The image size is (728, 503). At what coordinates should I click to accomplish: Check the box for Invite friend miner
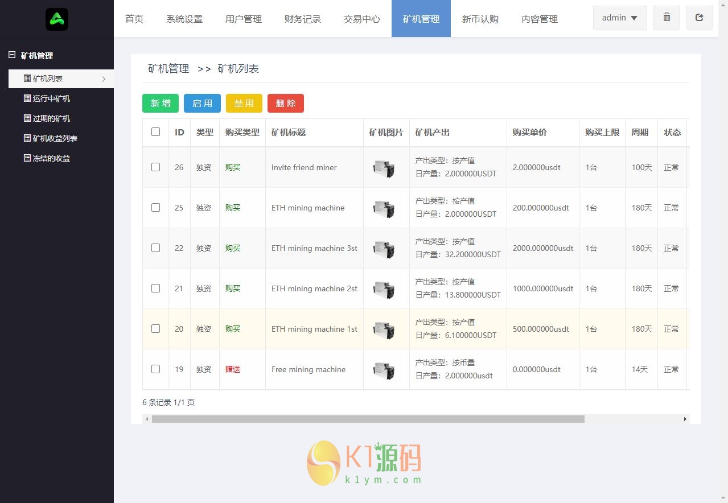155,167
